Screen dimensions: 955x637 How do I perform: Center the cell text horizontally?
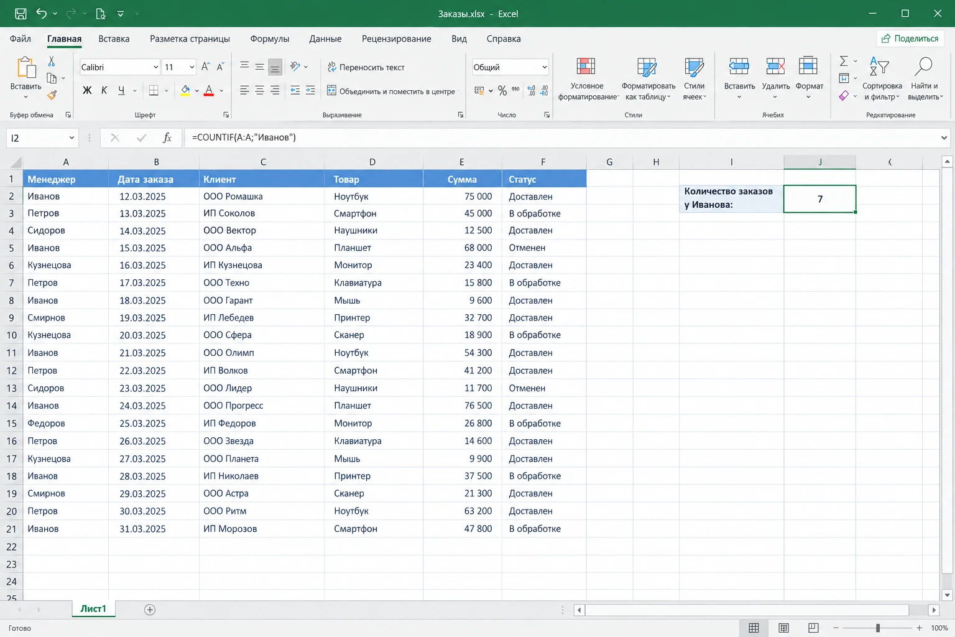click(259, 91)
